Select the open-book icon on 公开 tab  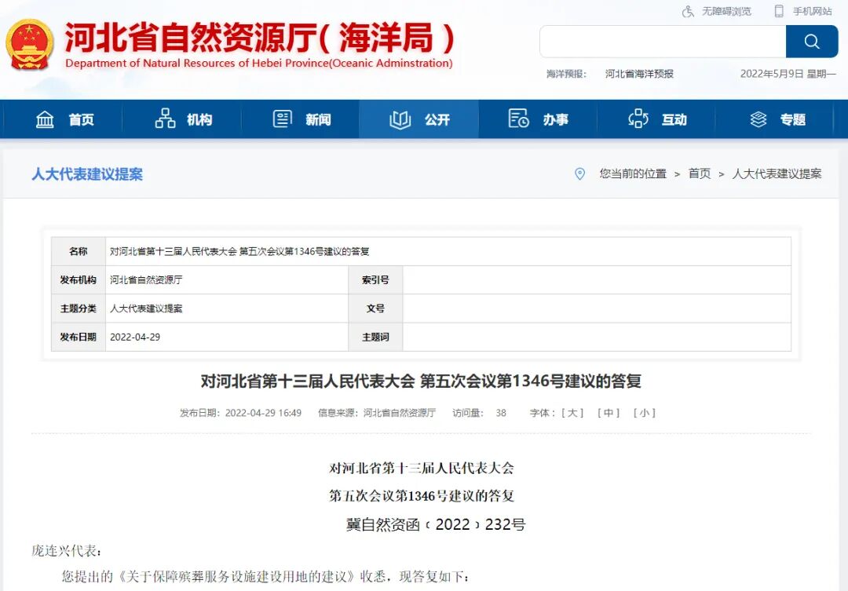(x=400, y=119)
